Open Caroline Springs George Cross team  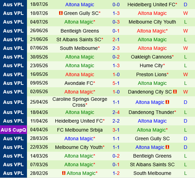coord(80,102)
